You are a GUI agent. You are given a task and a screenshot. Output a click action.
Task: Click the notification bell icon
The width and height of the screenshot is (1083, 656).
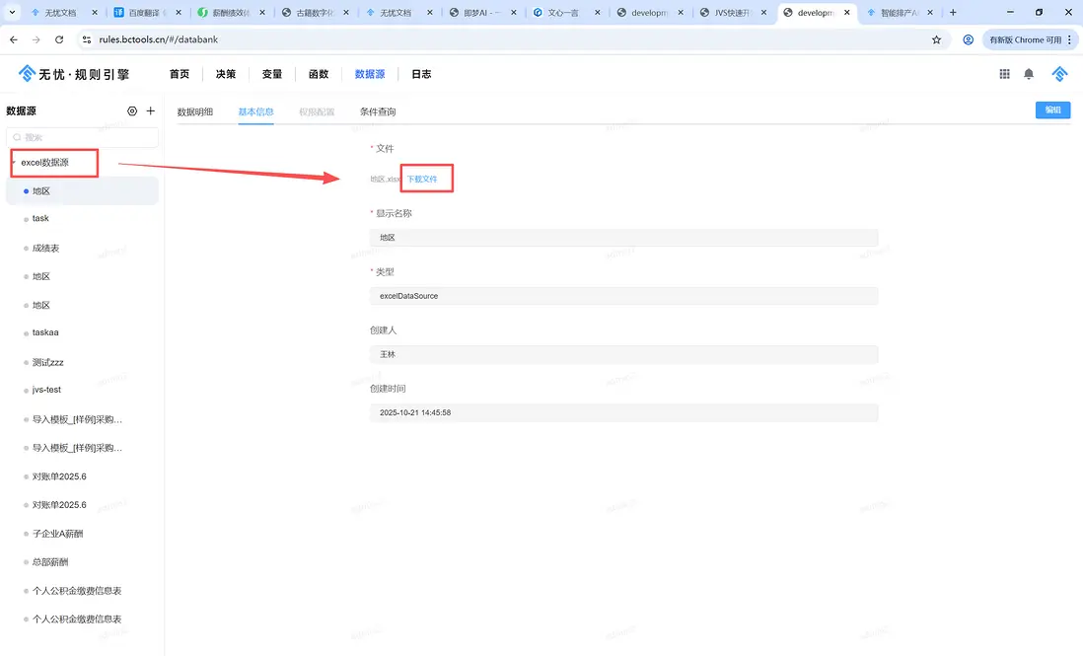click(1029, 73)
